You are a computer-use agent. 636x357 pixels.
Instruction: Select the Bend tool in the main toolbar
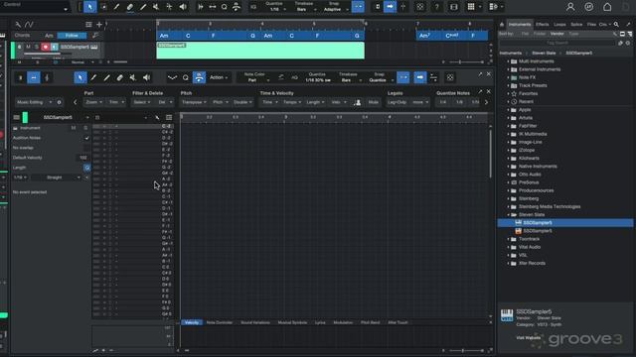coord(170,7)
